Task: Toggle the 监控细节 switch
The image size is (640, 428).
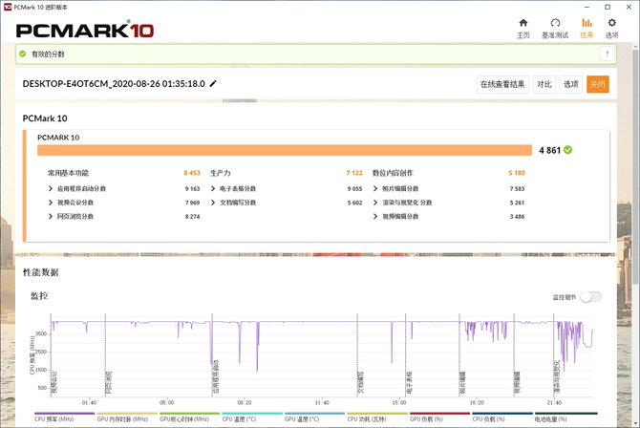Action: [590, 297]
